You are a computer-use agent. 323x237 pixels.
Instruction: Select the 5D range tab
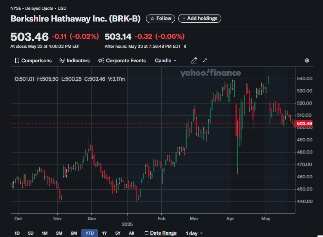tap(31, 233)
